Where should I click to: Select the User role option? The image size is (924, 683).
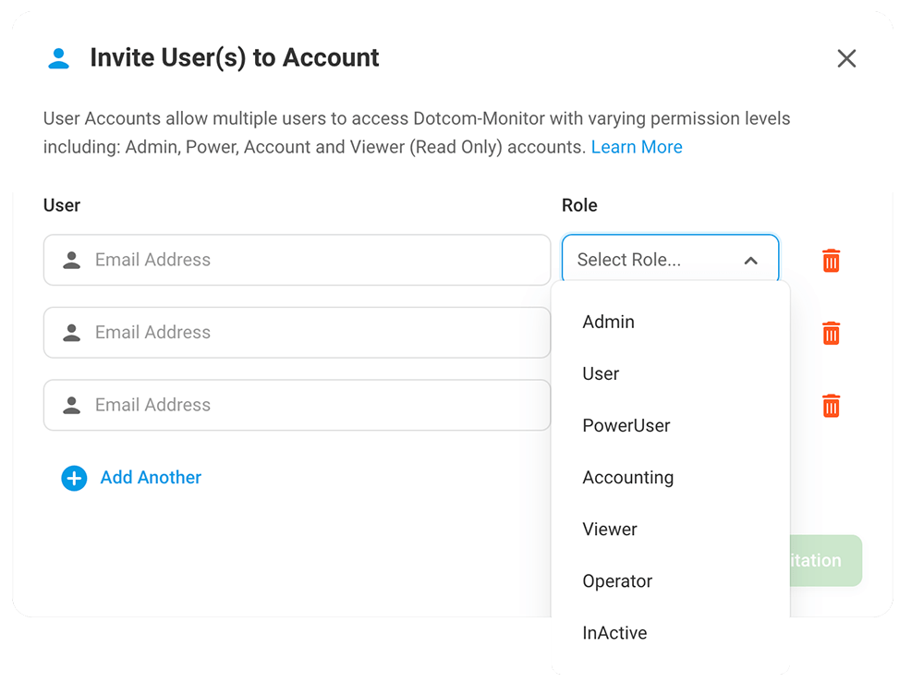[601, 373]
